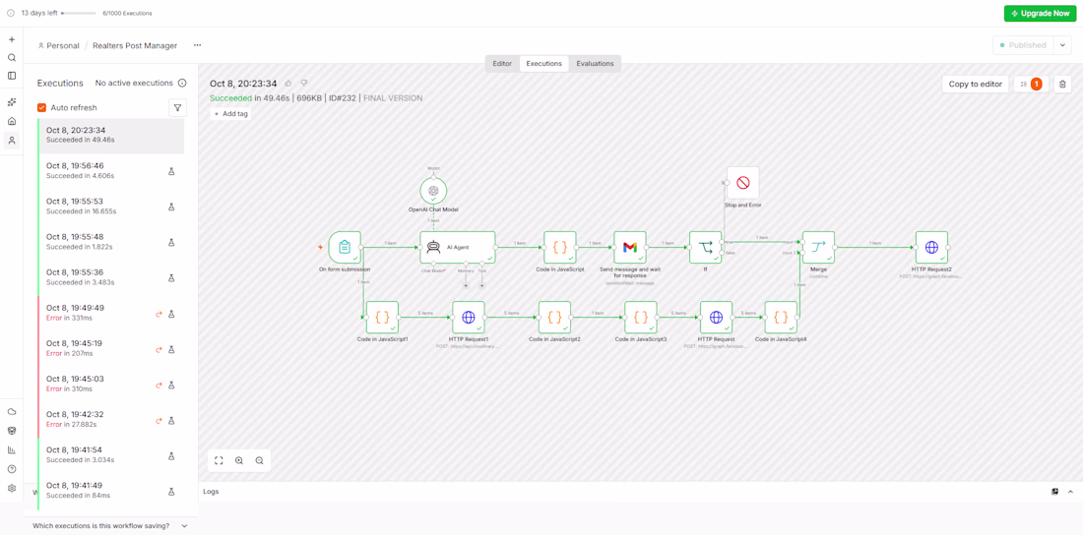
Task: Click the thumbs up rating icon
Action: [288, 84]
